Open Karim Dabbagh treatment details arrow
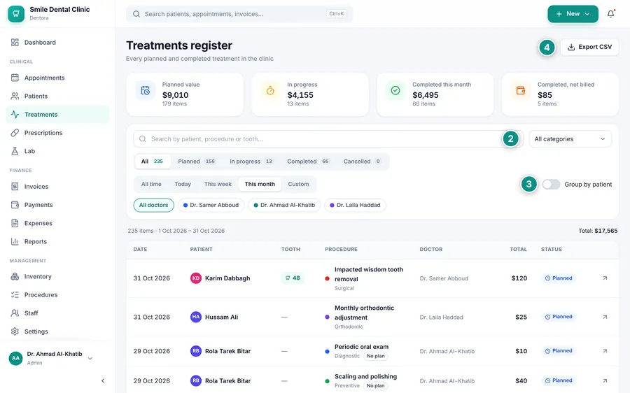 pyautogui.click(x=605, y=278)
